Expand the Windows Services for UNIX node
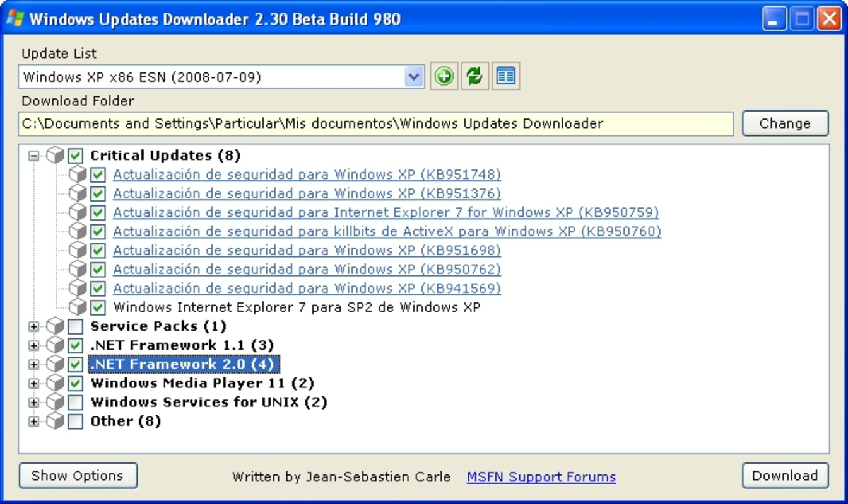The height and width of the screenshot is (504, 848). 34,402
